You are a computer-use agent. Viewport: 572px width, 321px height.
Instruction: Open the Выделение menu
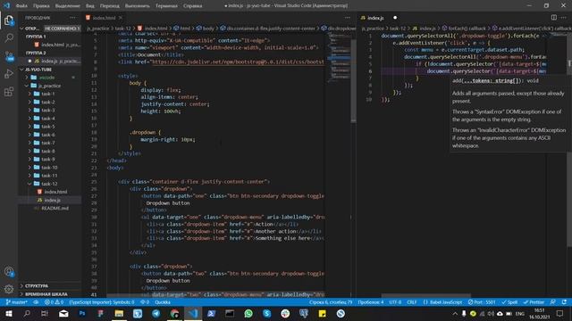tap(68, 6)
